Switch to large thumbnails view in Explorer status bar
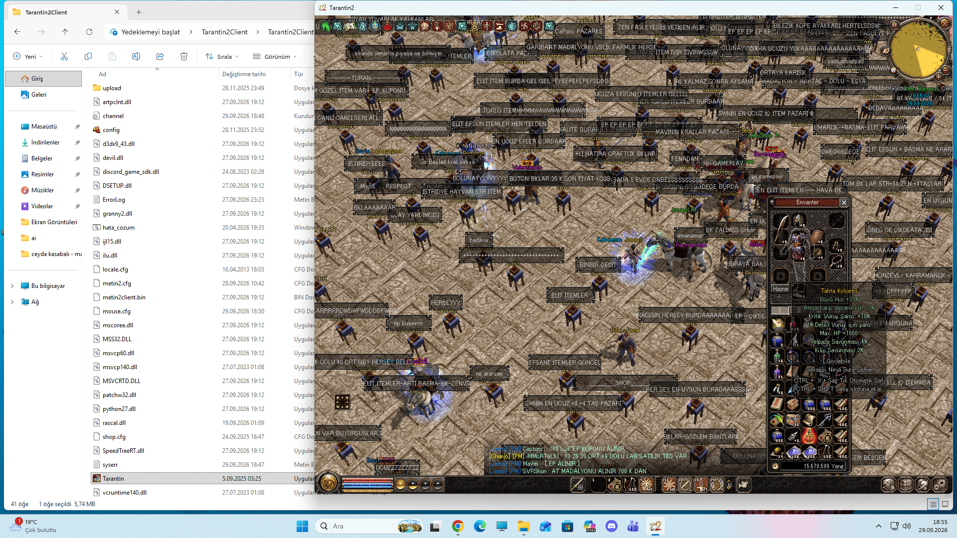 point(945,504)
